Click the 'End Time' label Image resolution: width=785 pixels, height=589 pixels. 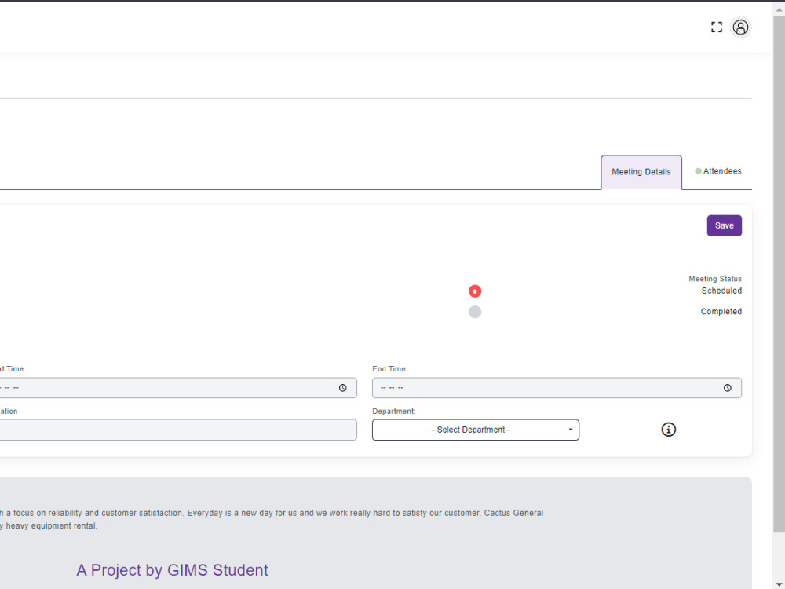389,368
